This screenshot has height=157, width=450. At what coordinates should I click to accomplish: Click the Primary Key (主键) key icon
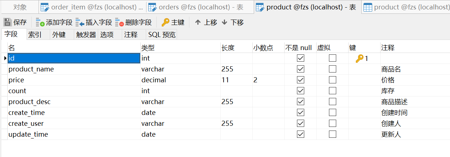[x=165, y=22]
